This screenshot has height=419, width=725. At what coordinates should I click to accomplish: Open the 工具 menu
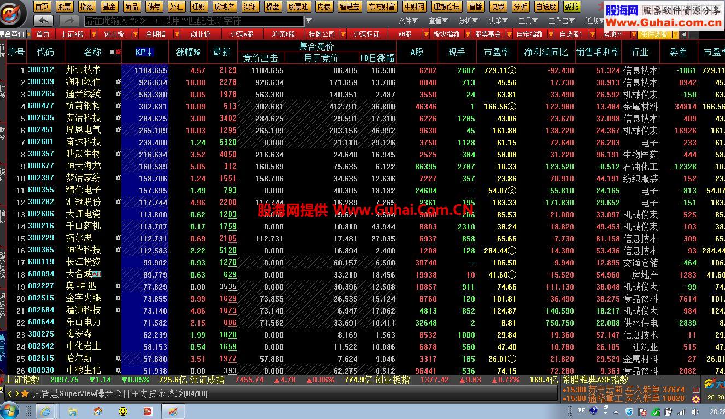click(528, 21)
